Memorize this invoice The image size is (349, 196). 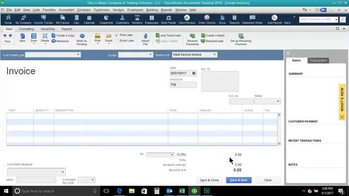click(61, 41)
